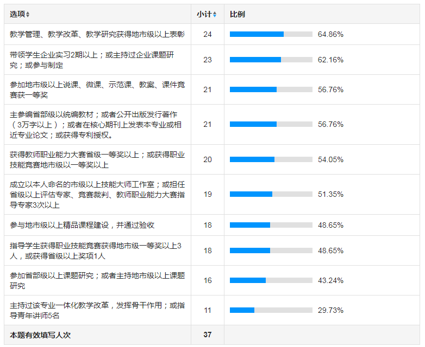The image size is (425, 347).
Task: Click the 43.24% progress bar
Action: [x=271, y=280]
